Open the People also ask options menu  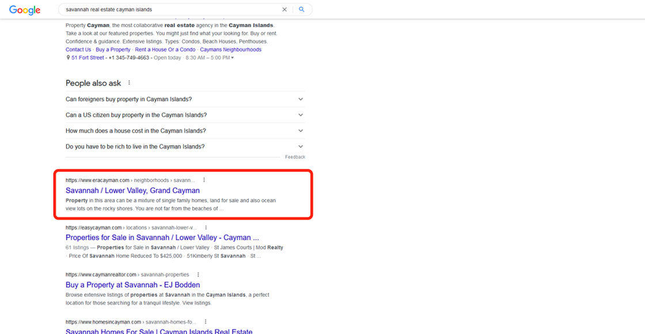[129, 83]
